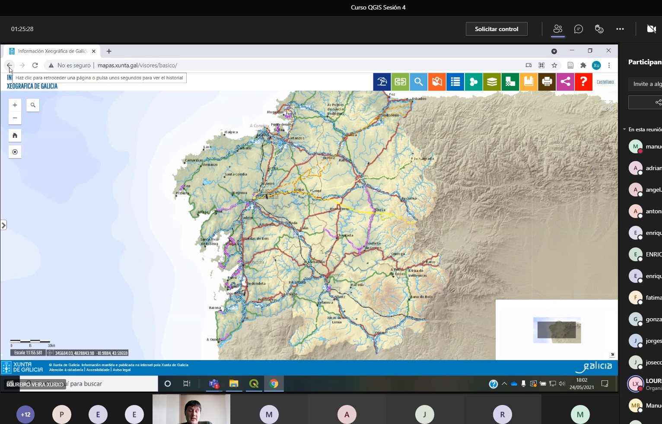The image size is (662, 424).
Task: Click the brown print map icon
Action: 547,82
